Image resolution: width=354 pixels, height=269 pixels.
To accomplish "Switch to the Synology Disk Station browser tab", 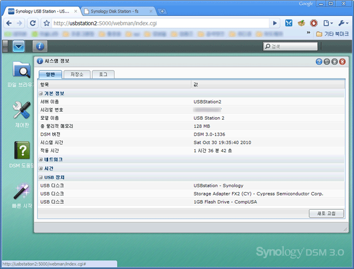I will (x=118, y=11).
